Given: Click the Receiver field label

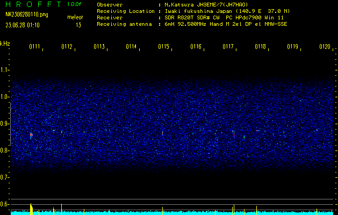Looking at the screenshot, I should pos(110,18).
